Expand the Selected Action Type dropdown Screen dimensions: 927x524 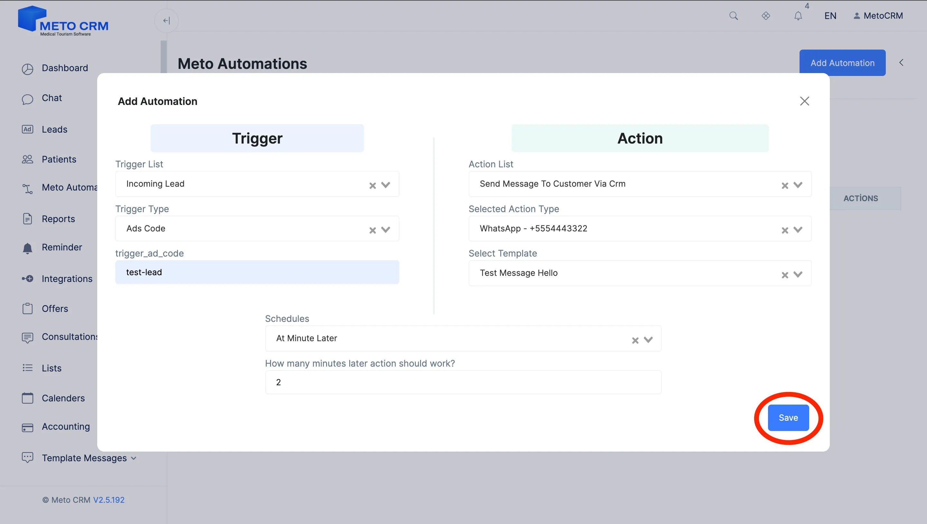[798, 229]
